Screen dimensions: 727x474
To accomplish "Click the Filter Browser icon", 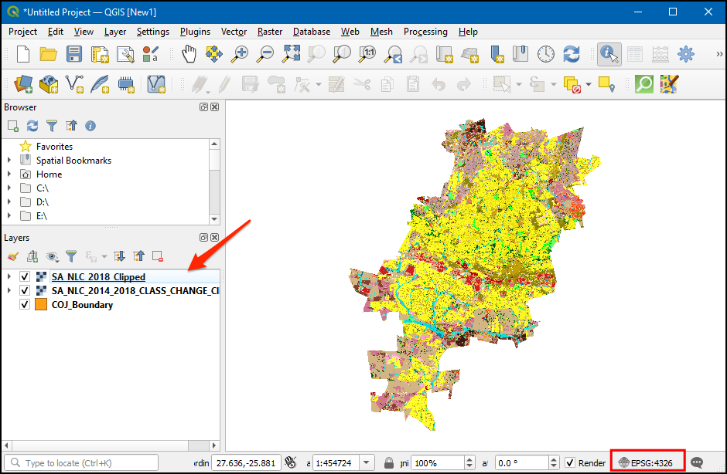I will (x=52, y=126).
